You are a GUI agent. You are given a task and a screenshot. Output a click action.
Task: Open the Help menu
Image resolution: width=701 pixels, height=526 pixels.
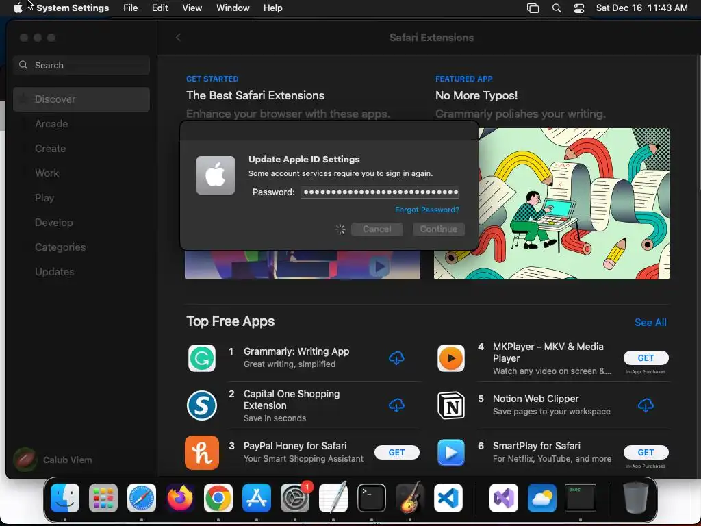tap(272, 8)
